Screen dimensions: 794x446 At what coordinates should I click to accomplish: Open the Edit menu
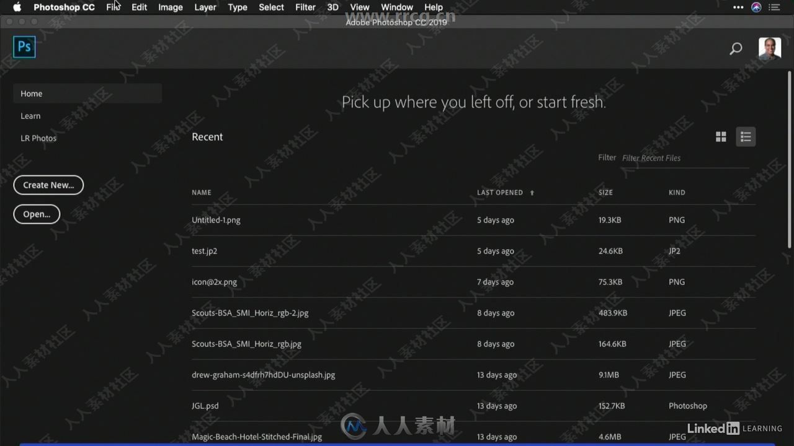[x=139, y=7]
